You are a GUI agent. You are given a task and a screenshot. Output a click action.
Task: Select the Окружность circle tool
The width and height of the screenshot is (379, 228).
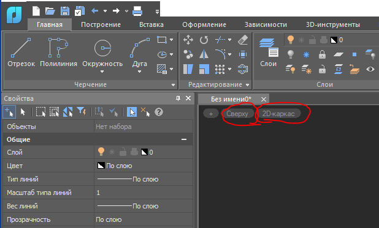(102, 52)
